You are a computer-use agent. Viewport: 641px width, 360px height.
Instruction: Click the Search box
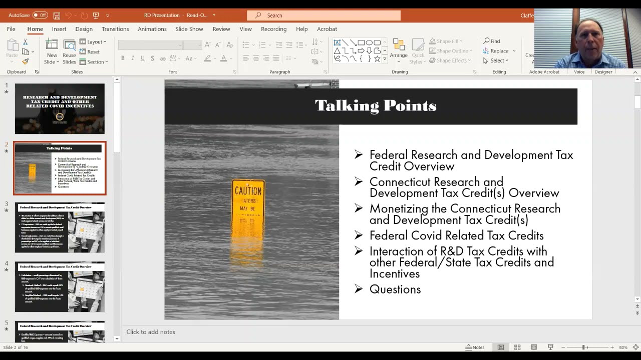(324, 15)
